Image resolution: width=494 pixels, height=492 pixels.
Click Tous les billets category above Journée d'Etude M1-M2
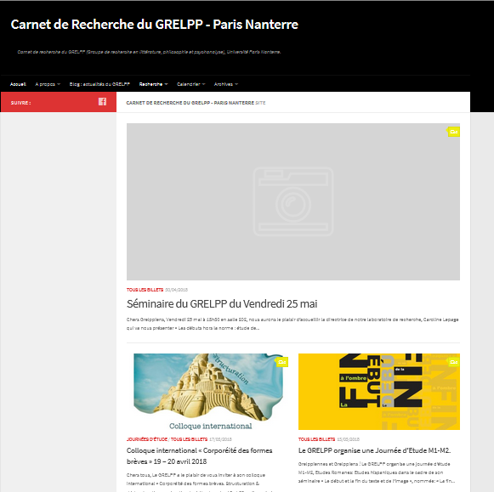[x=316, y=439]
